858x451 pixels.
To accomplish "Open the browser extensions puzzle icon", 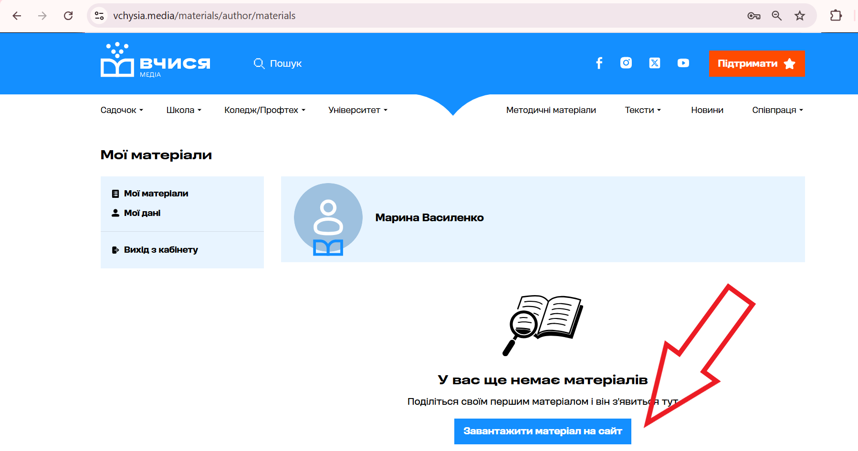I will click(x=836, y=16).
